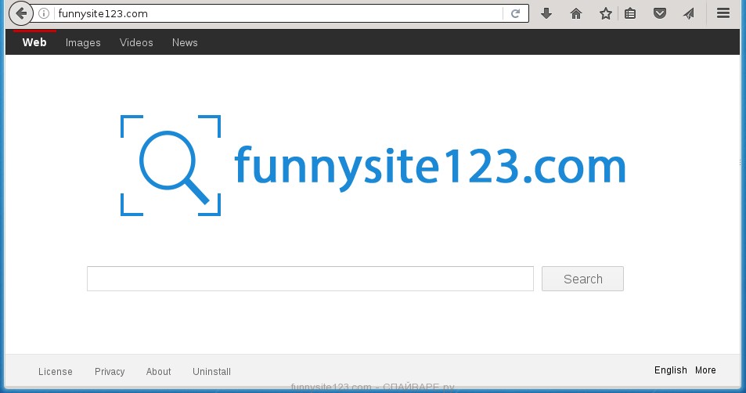Viewport: 746px width, 393px height.
Task: Reload the page with the refresh icon
Action: point(515,13)
